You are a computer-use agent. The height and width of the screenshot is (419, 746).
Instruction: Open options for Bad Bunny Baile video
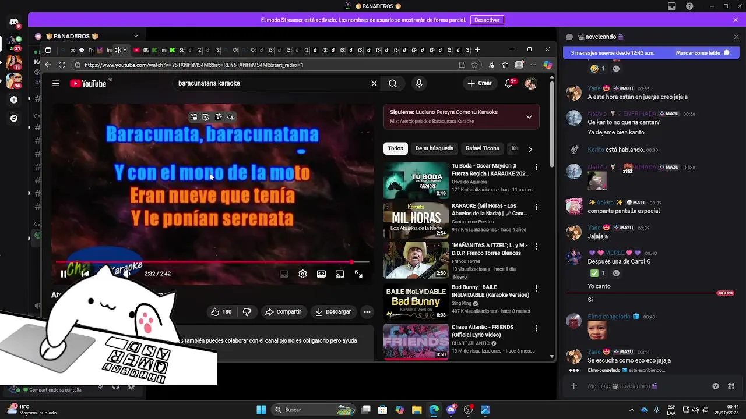point(536,288)
